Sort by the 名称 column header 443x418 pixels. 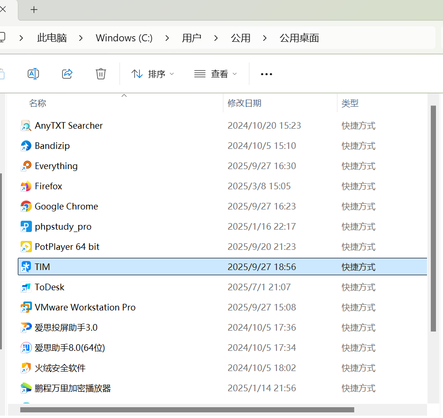click(x=37, y=103)
